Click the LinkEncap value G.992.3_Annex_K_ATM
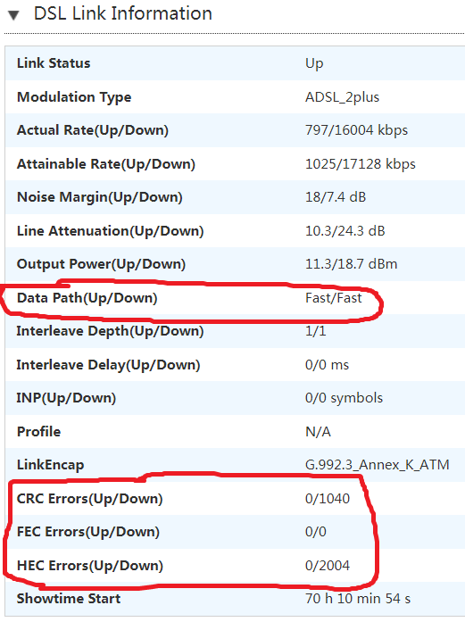465x622 pixels. click(377, 465)
